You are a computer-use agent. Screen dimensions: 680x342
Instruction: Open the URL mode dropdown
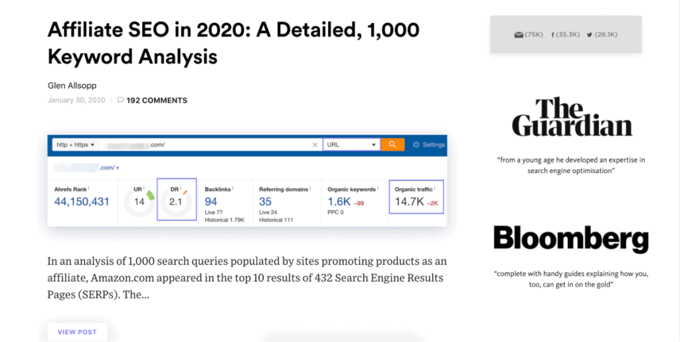tap(351, 144)
